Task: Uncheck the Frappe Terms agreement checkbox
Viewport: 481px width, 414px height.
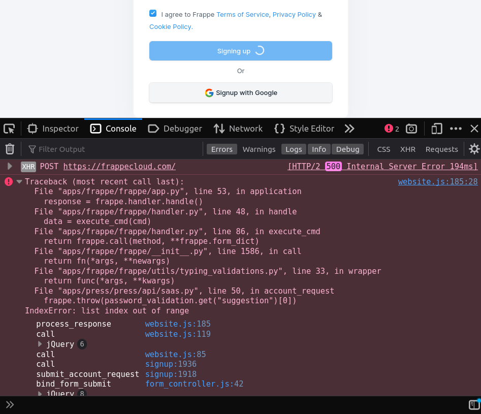Action: (153, 13)
